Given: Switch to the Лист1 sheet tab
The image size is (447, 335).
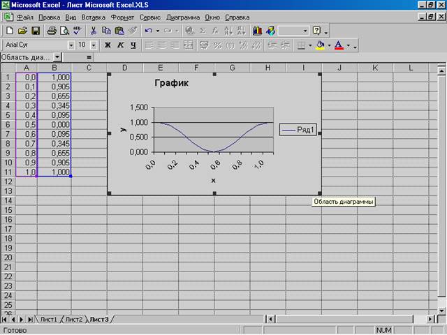Looking at the screenshot, I should point(49,320).
